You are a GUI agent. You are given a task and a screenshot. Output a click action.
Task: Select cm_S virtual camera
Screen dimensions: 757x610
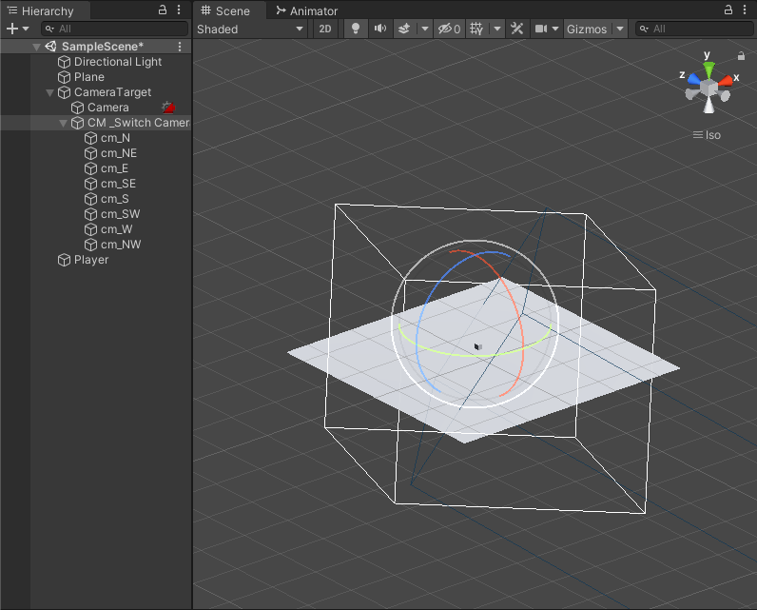point(114,199)
